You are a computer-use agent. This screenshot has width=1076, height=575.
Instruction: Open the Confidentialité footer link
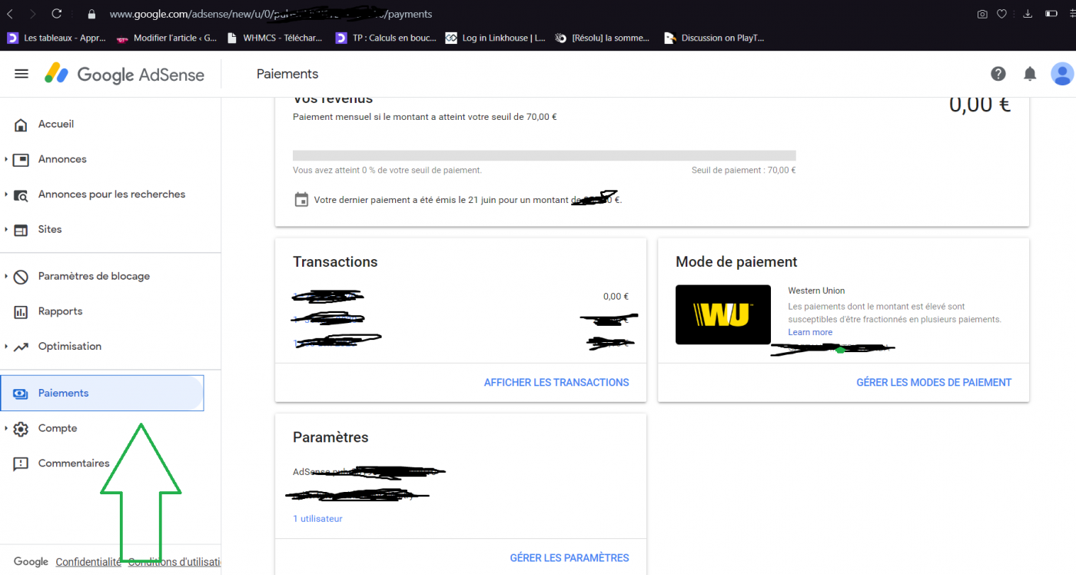88,562
